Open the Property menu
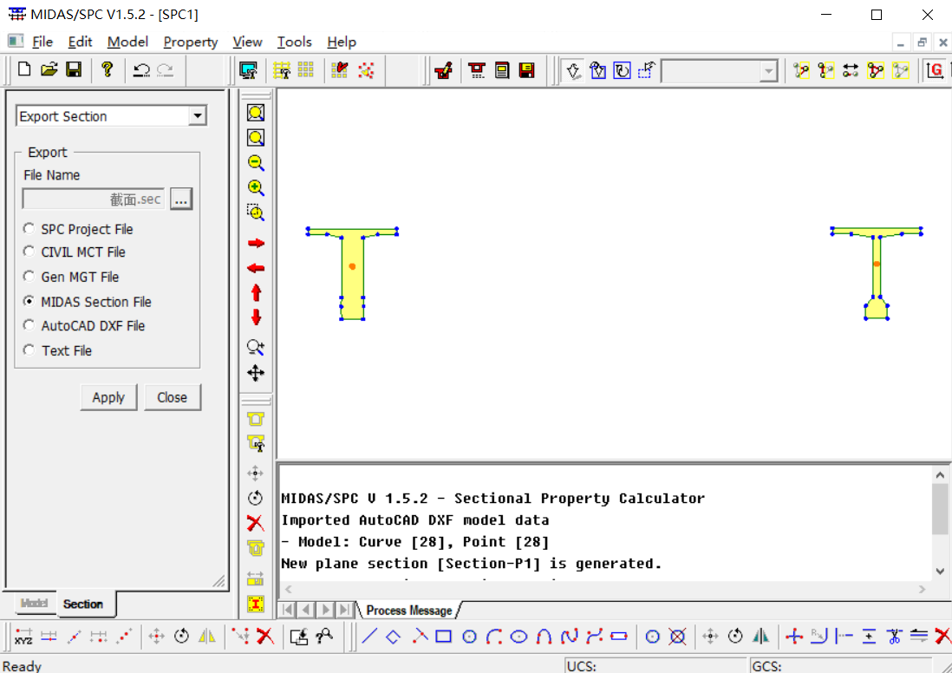Viewport: 952px width, 673px height. [190, 42]
